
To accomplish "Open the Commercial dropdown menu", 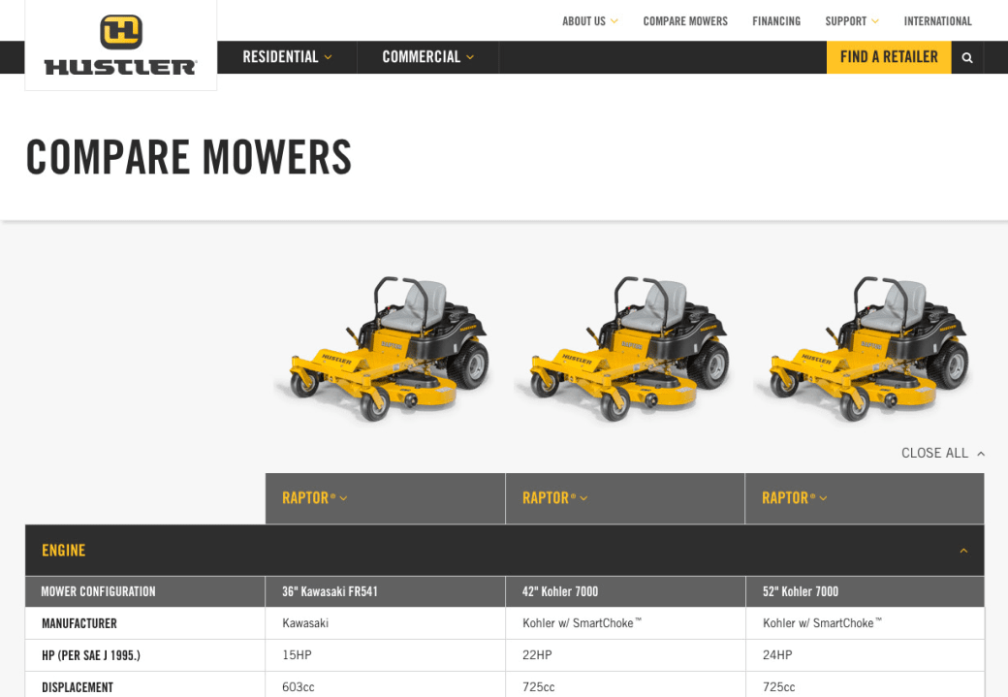I will click(428, 57).
